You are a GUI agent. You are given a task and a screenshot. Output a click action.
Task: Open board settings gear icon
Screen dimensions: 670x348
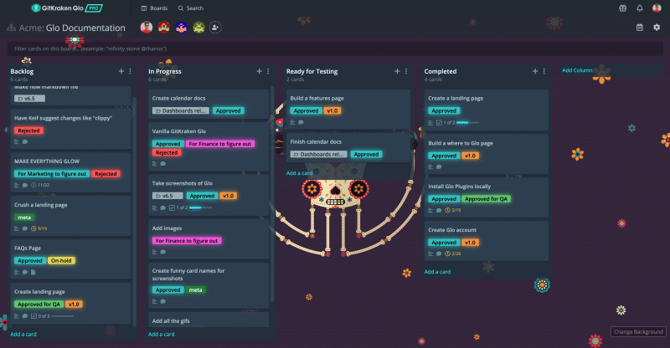(657, 28)
